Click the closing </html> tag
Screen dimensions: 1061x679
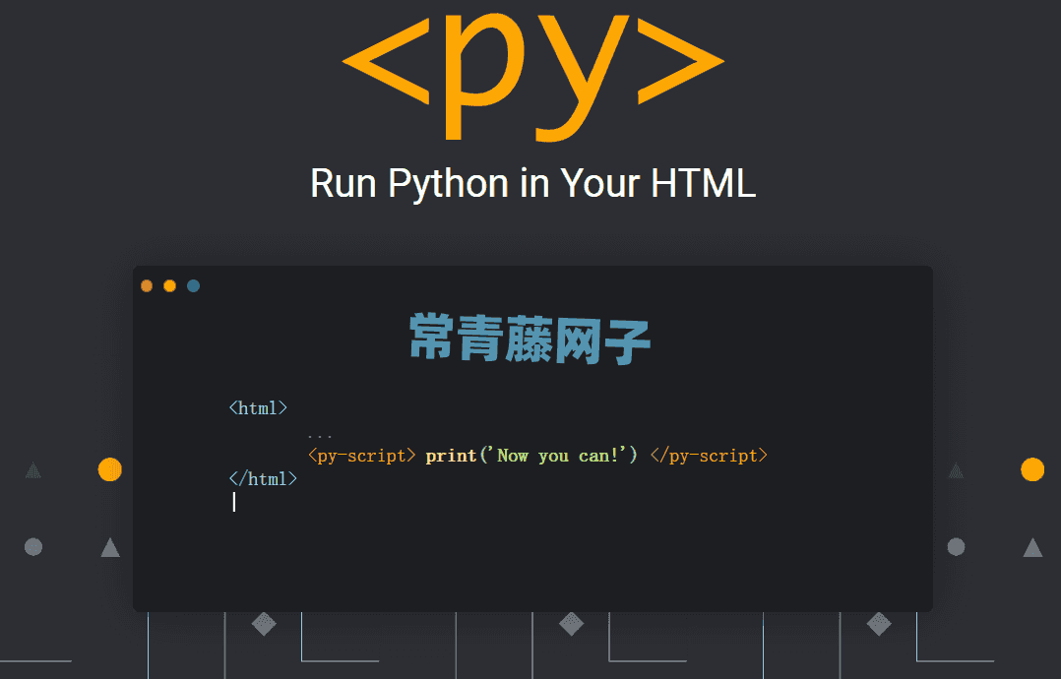[263, 479]
